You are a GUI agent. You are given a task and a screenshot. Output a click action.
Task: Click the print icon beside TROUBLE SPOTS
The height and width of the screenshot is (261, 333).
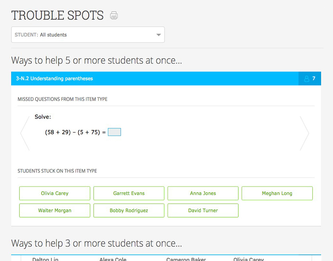point(114,15)
